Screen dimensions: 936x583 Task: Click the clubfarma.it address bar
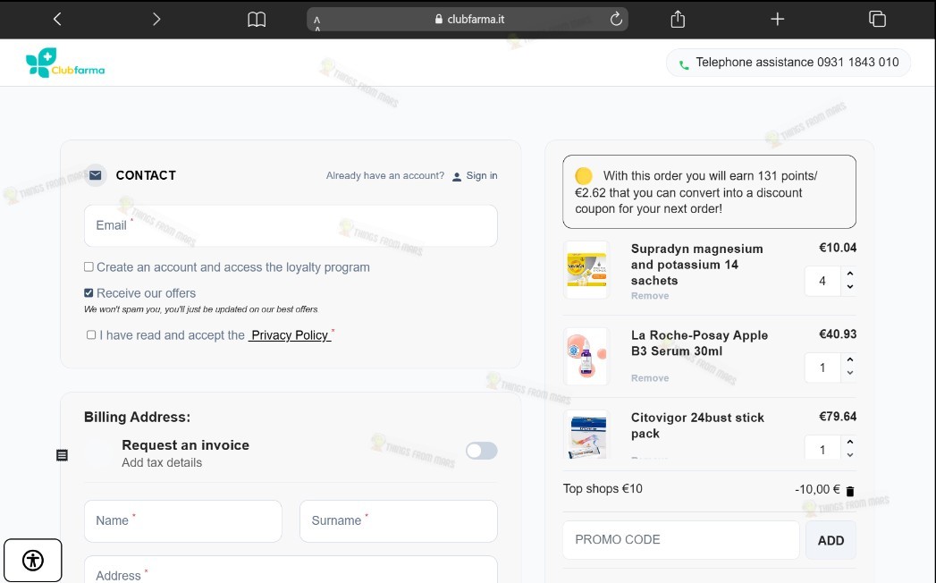468,19
